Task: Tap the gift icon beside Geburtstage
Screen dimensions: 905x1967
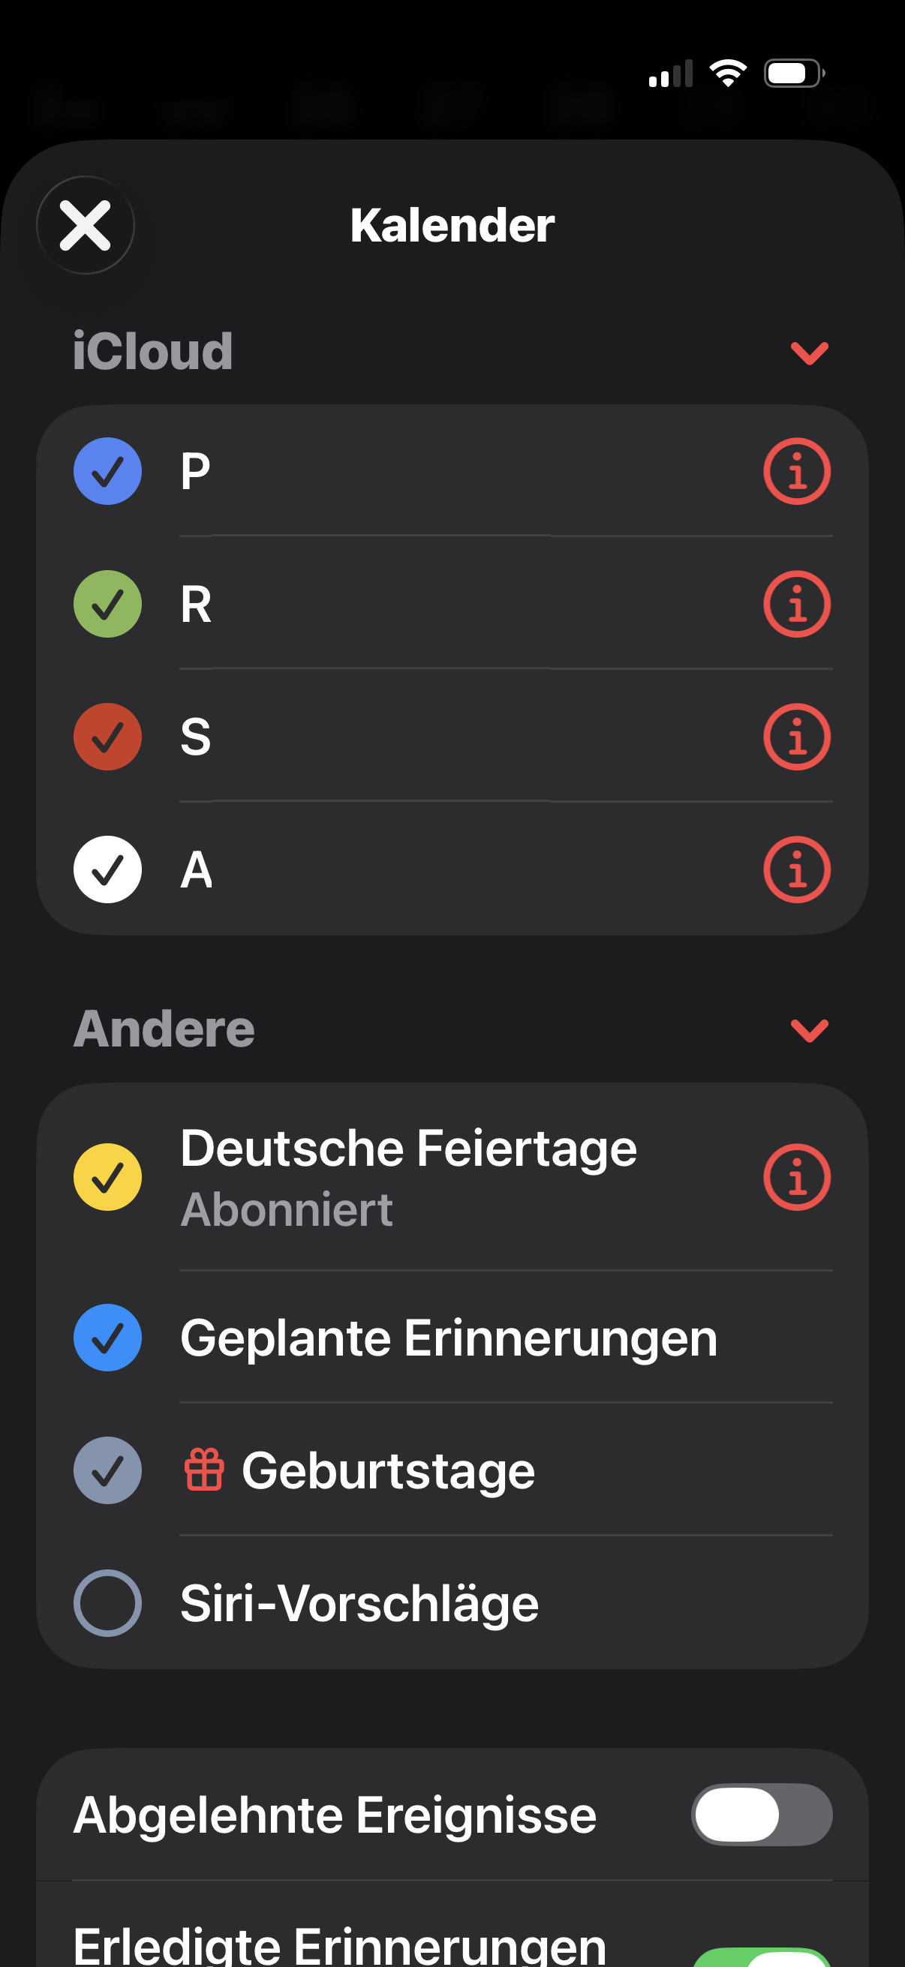Action: pyautogui.click(x=204, y=1470)
